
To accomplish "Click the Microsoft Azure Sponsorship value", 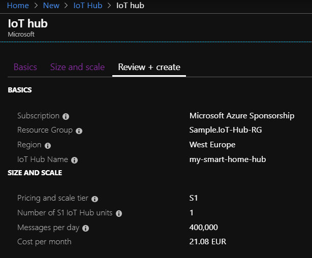I will tap(242, 116).
